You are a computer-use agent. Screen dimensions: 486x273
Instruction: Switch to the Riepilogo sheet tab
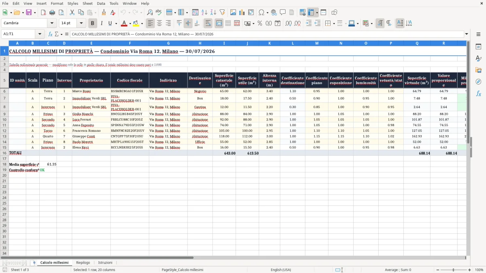click(x=83, y=262)
